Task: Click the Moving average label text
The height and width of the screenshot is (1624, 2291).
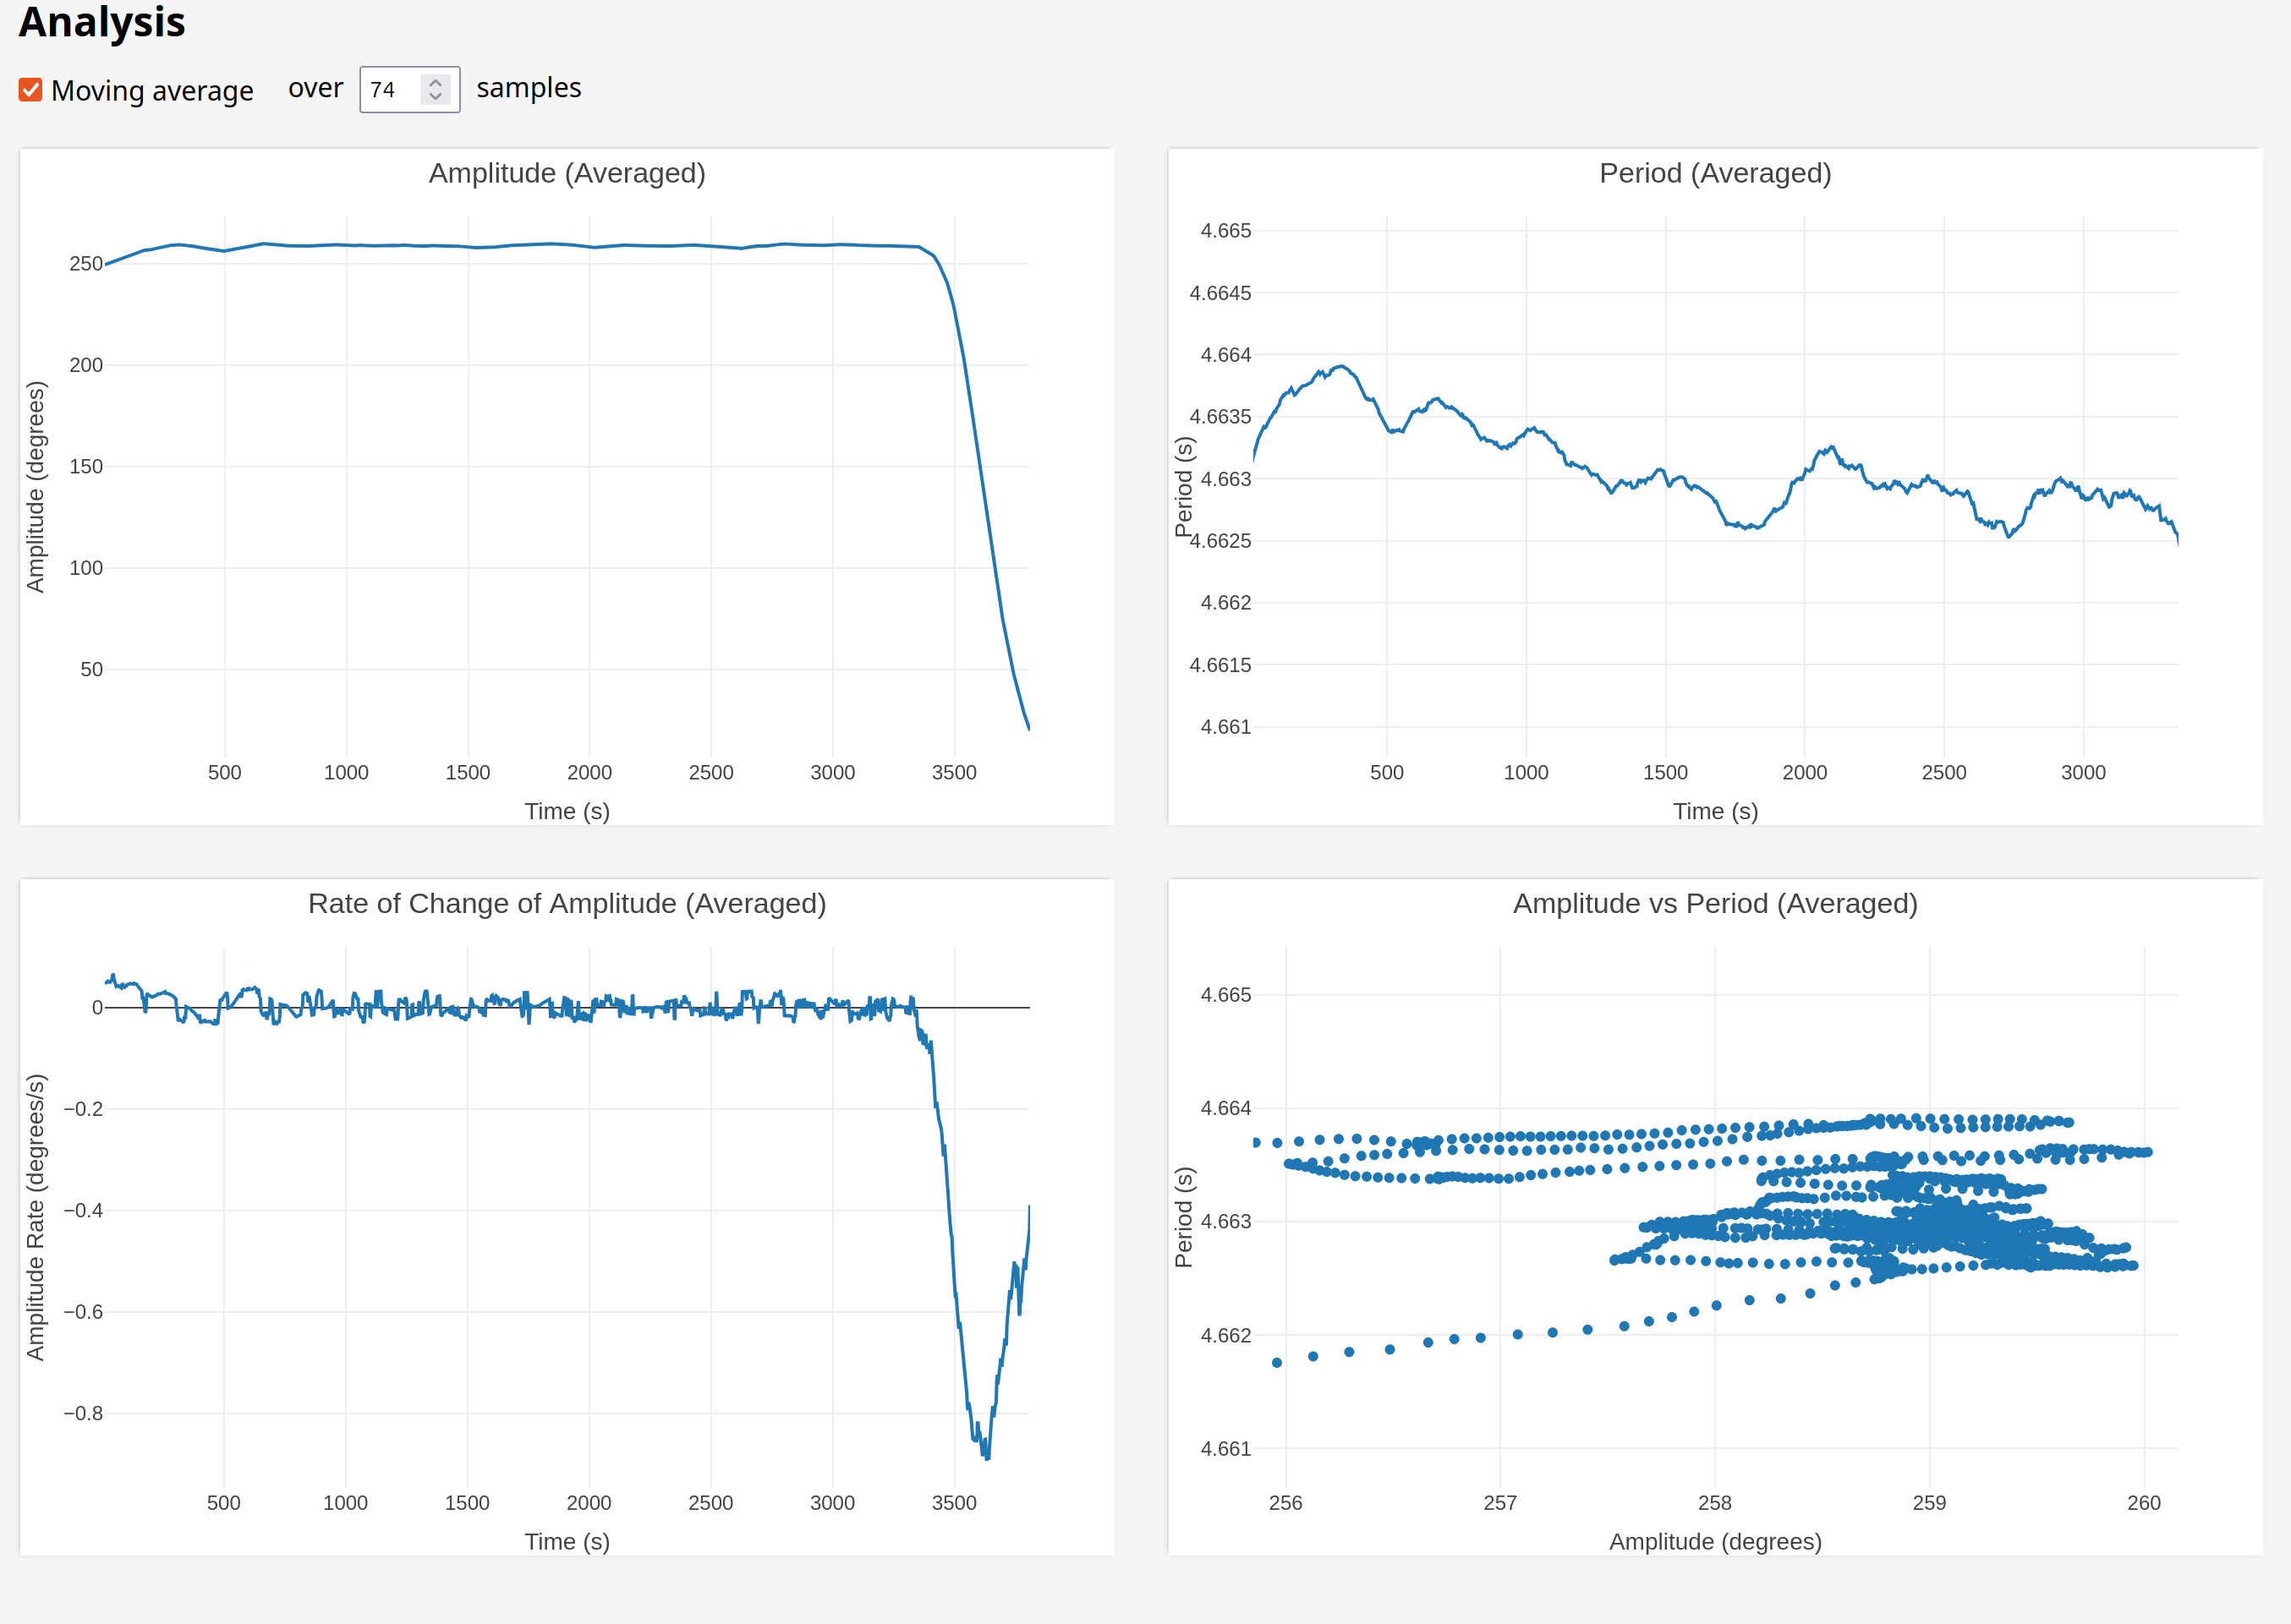Action: (x=152, y=91)
